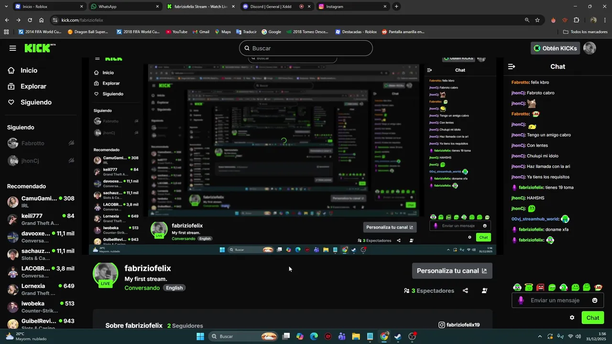Switch to Instagram tab
Viewport: 612px width, 344px height.
click(x=353, y=7)
